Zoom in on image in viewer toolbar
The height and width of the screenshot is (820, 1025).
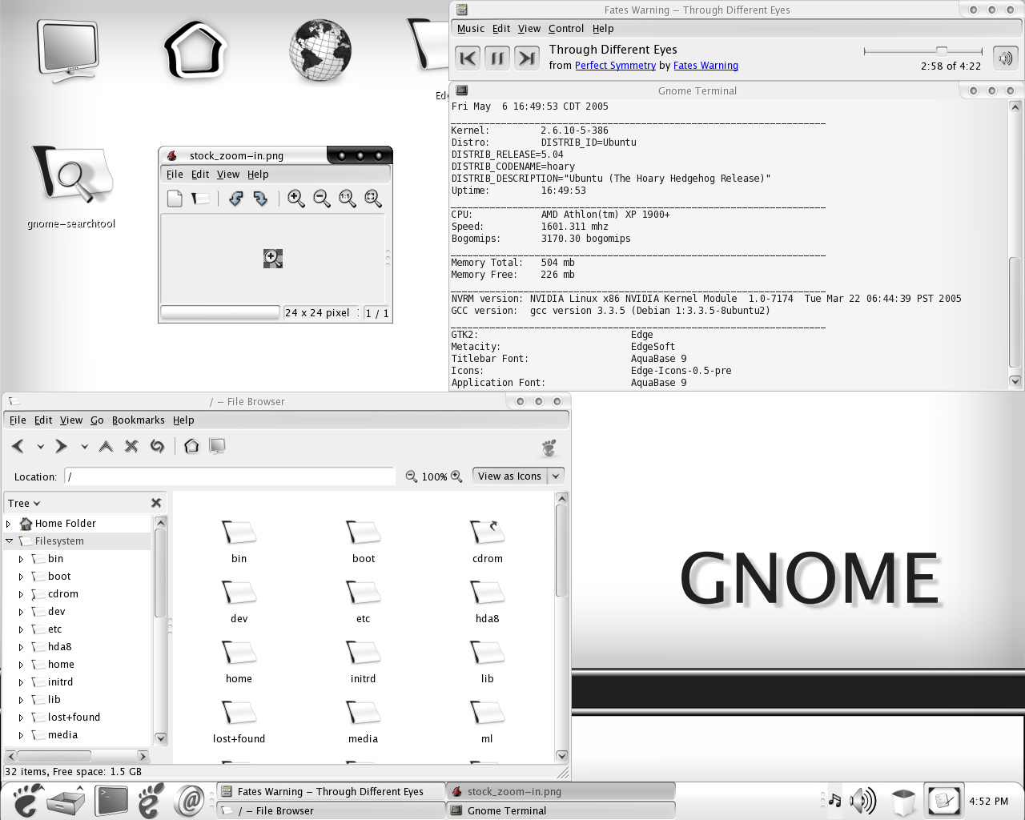296,199
